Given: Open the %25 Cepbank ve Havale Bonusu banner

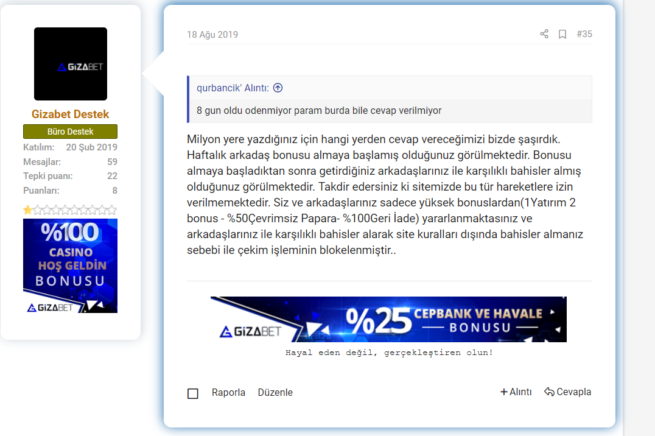Looking at the screenshot, I should click(388, 319).
